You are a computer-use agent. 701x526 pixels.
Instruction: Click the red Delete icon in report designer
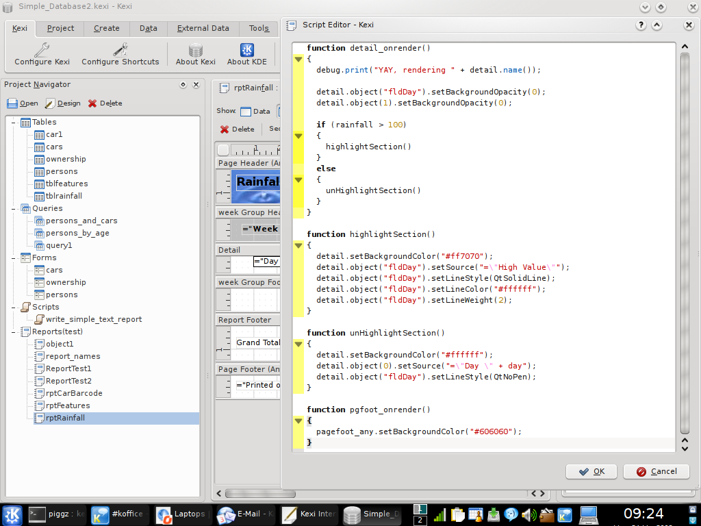225,129
